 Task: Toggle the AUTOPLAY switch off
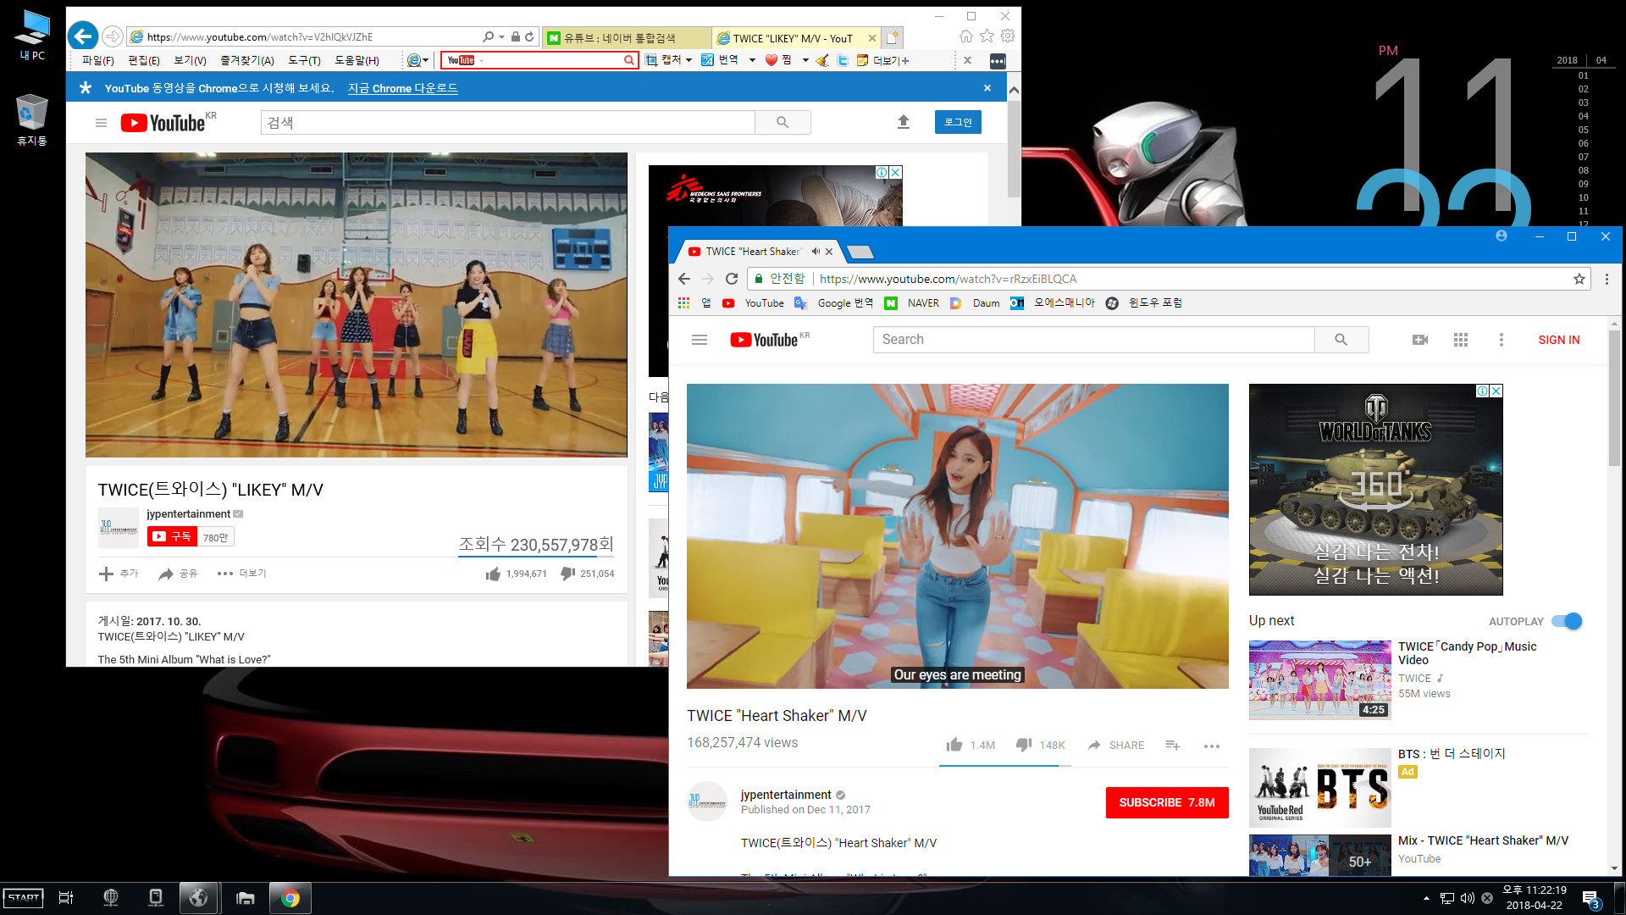(x=1568, y=621)
